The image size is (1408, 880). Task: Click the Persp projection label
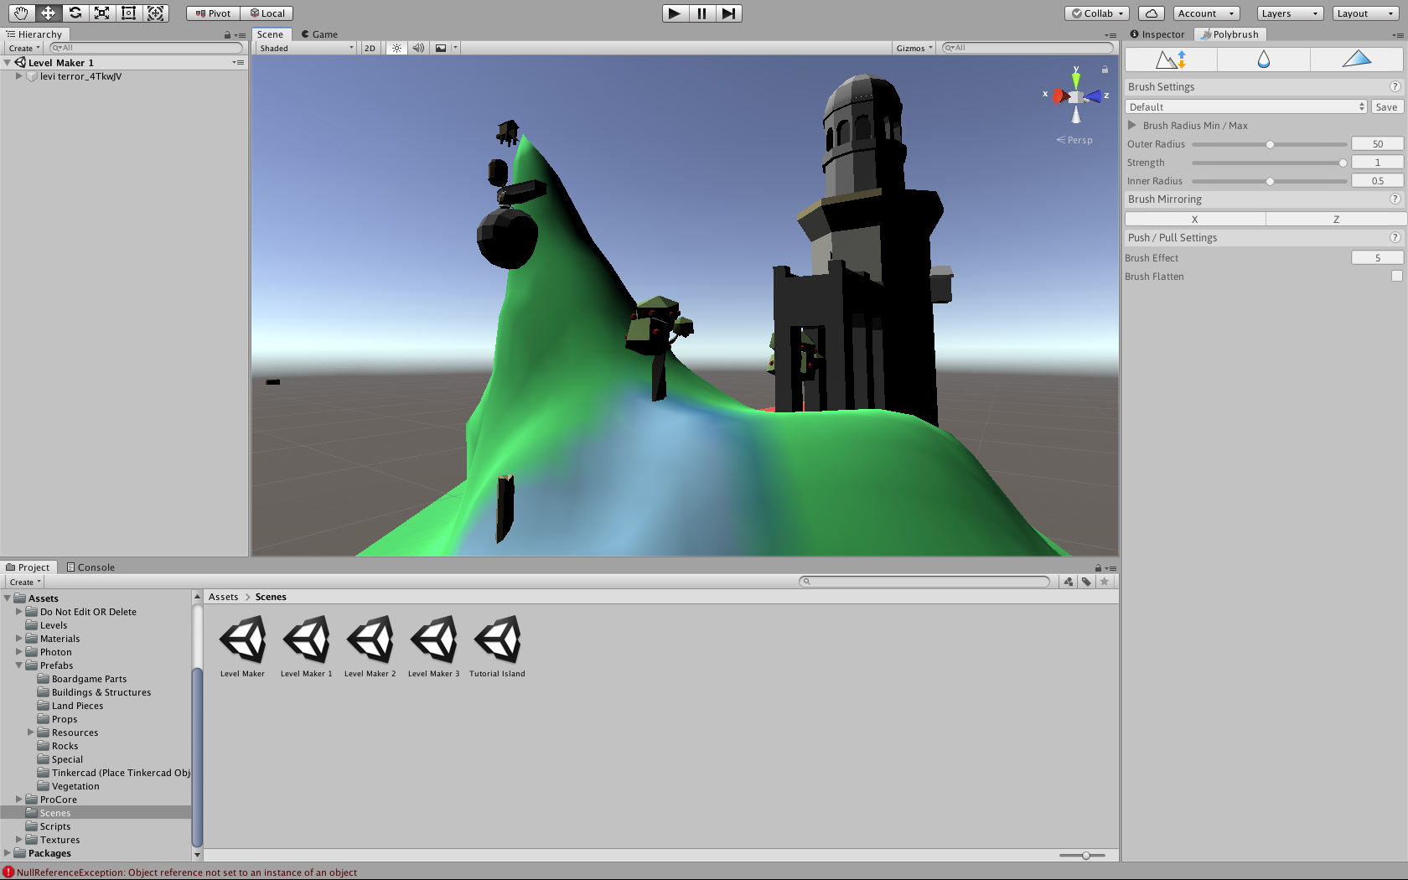point(1074,140)
